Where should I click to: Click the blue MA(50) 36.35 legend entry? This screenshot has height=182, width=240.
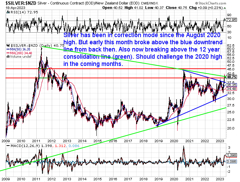tap(19, 49)
